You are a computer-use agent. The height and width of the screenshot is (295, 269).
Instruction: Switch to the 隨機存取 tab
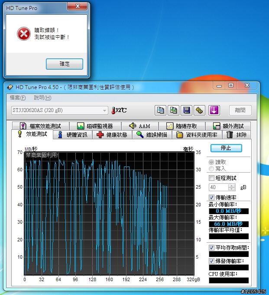(182, 126)
